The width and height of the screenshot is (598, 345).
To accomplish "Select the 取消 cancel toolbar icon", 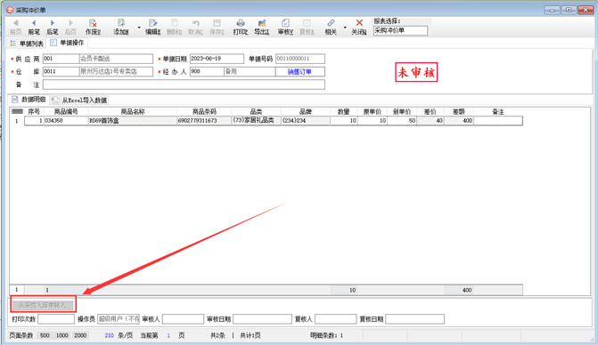I will coord(196,27).
